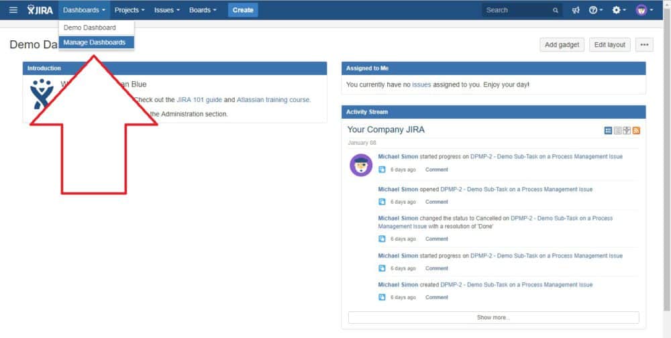Open the Activity Stream RSS feed icon

tap(636, 131)
